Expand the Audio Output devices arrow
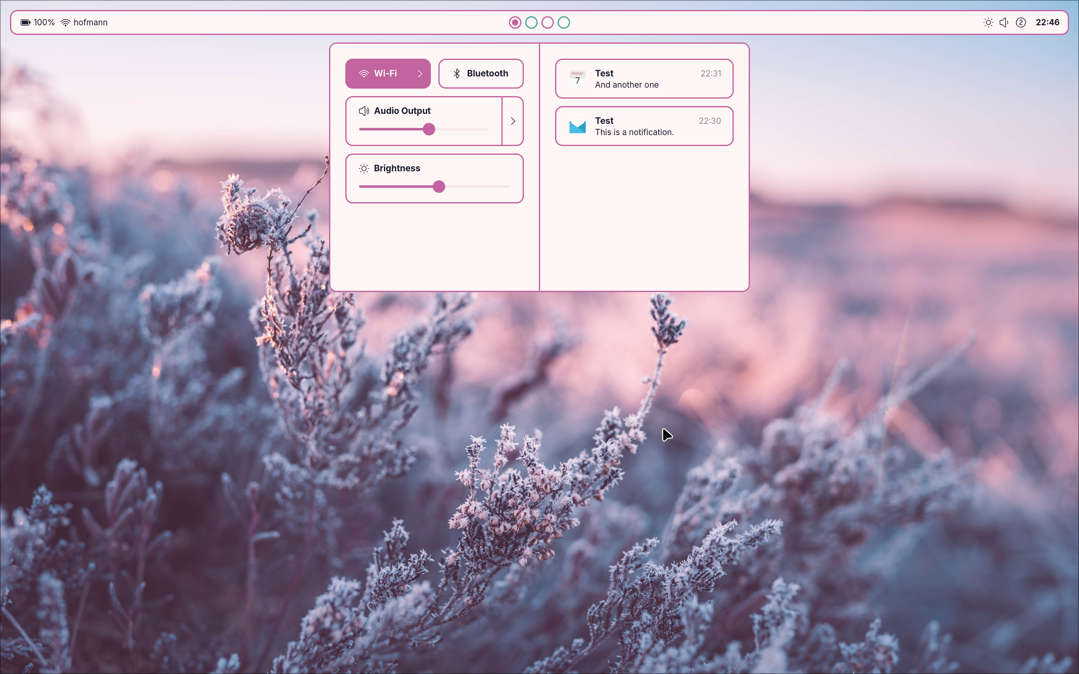The width and height of the screenshot is (1079, 674). pyautogui.click(x=513, y=121)
